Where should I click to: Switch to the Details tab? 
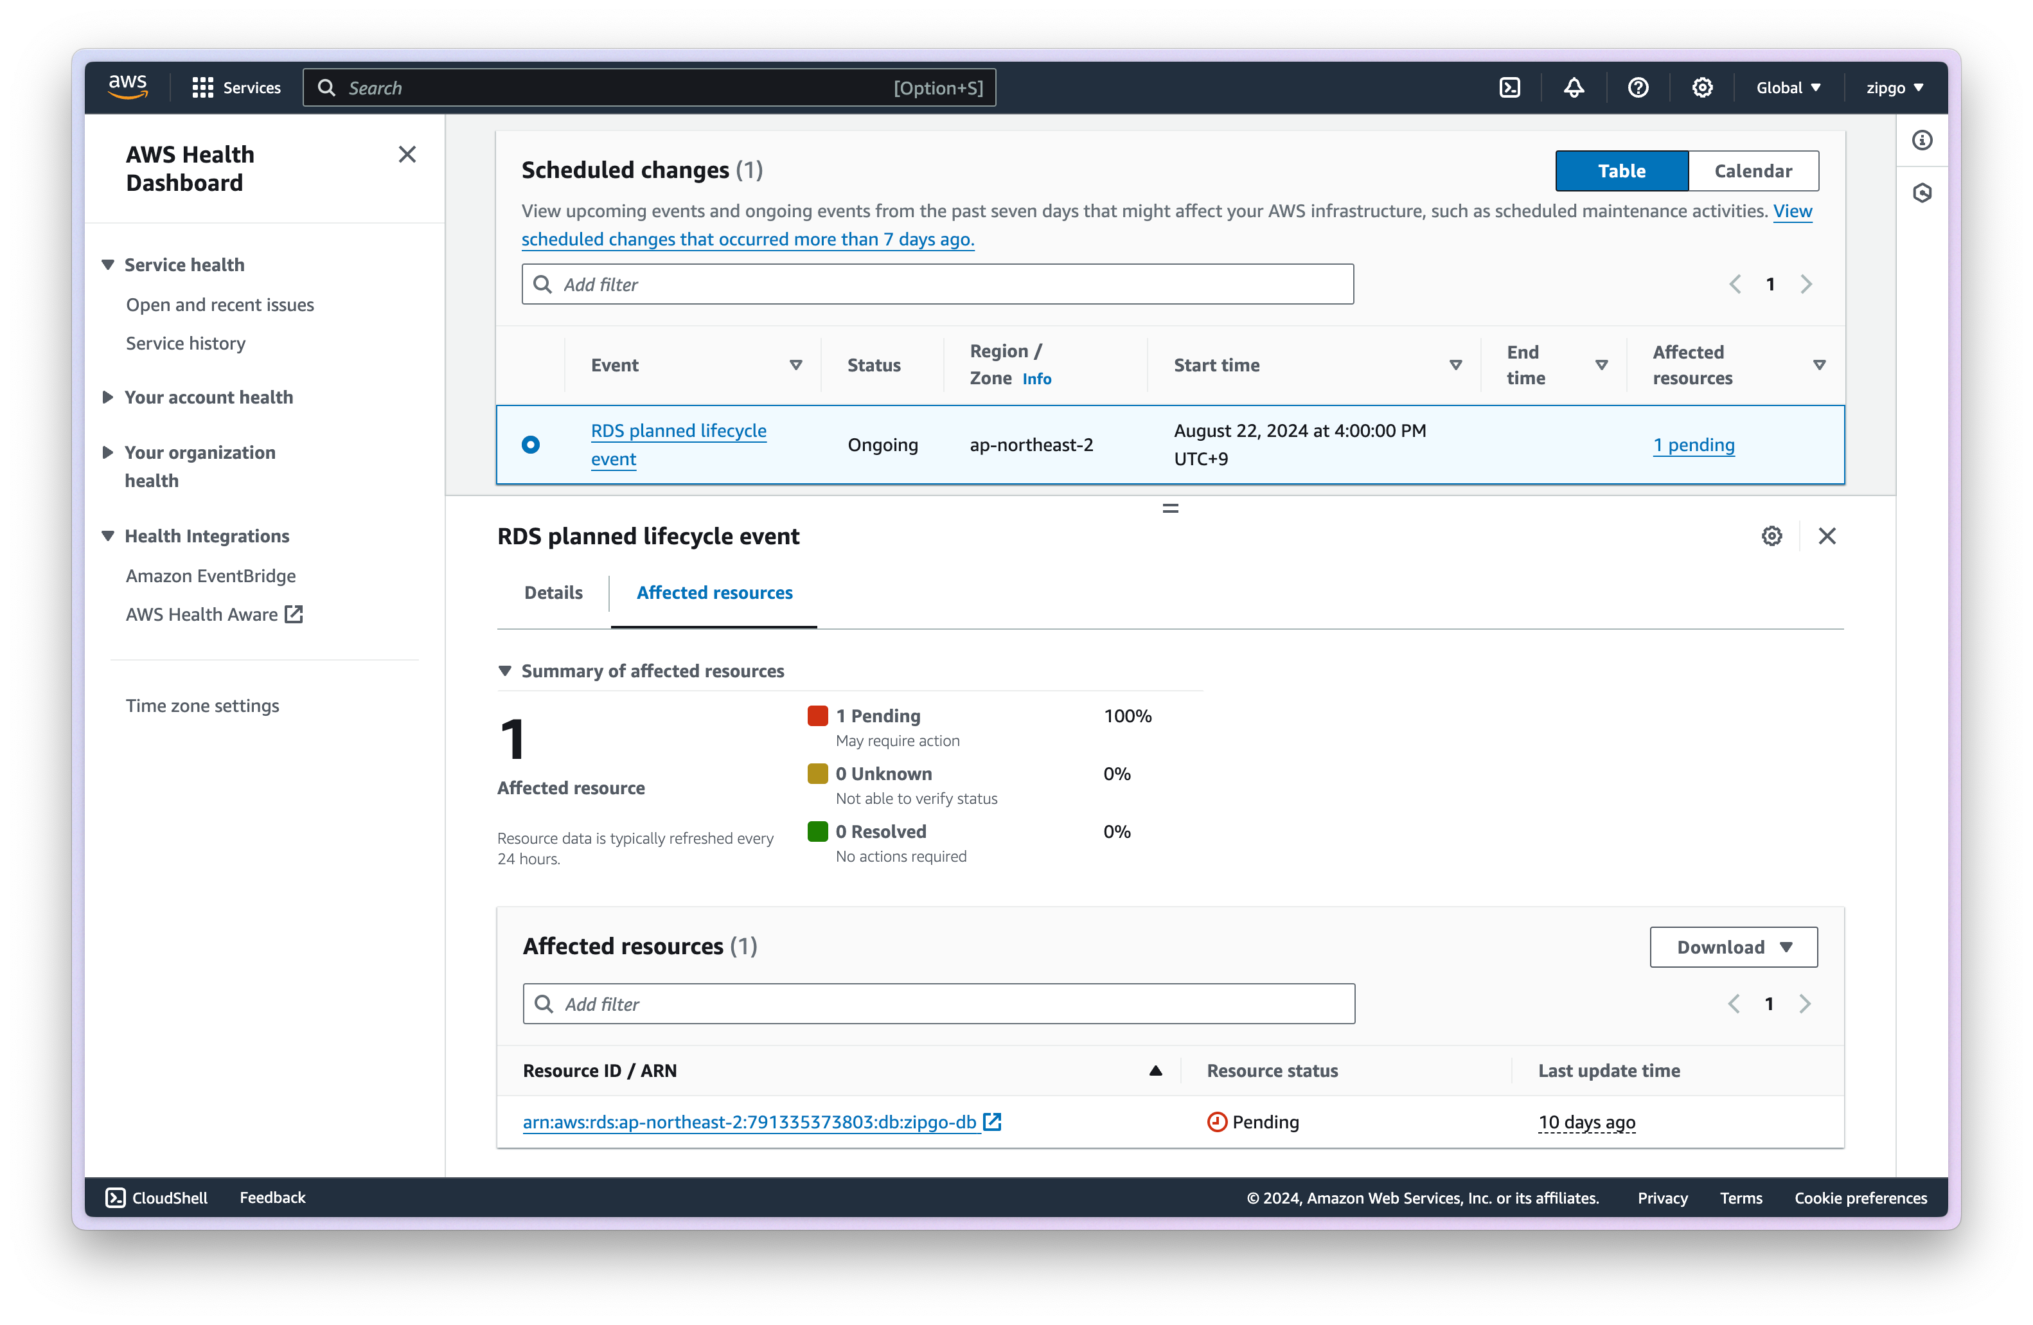[x=553, y=593]
